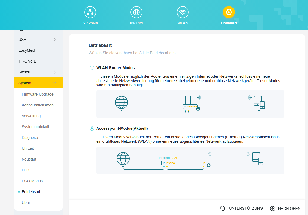Open ECO-Modus submenu item
Screen dimensions: 308x215
click(x=32, y=181)
